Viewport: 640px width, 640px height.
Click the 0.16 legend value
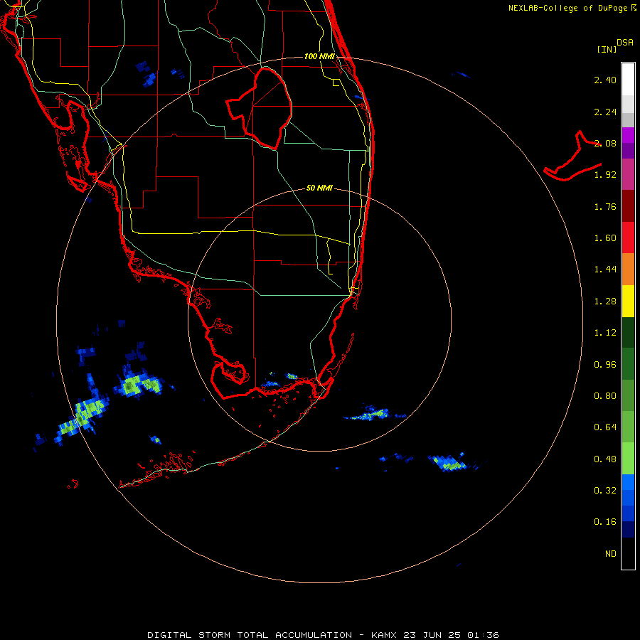605,522
